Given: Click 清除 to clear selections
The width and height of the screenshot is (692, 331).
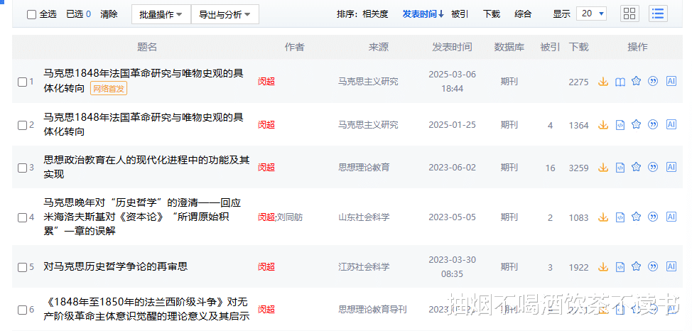Looking at the screenshot, I should [x=109, y=14].
